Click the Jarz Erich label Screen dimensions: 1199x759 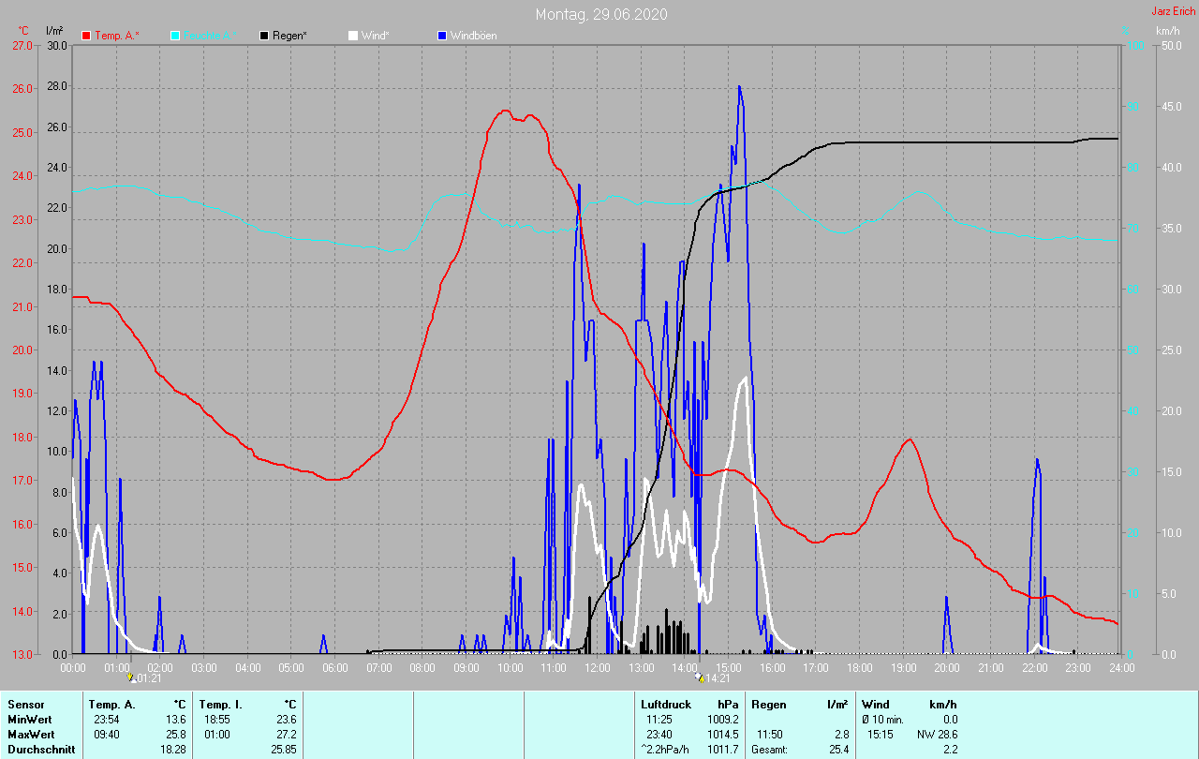tap(1173, 11)
